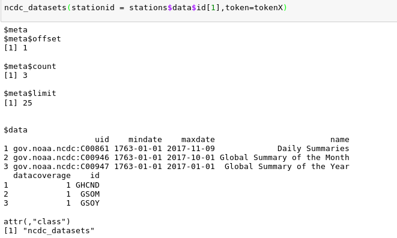
Task: Click the uid column header
Action: (102, 140)
